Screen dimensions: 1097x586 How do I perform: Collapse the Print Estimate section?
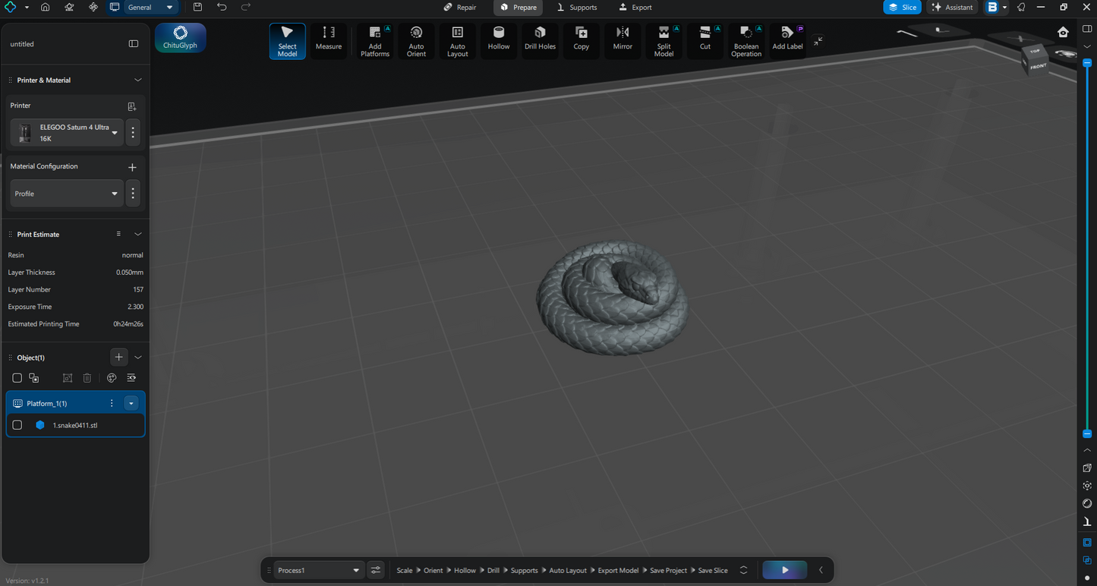click(137, 234)
